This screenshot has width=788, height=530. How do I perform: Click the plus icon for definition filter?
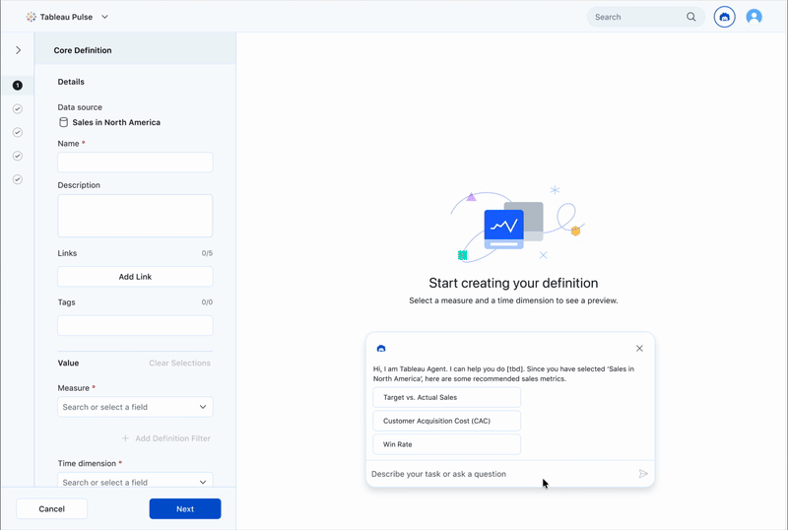pos(125,438)
